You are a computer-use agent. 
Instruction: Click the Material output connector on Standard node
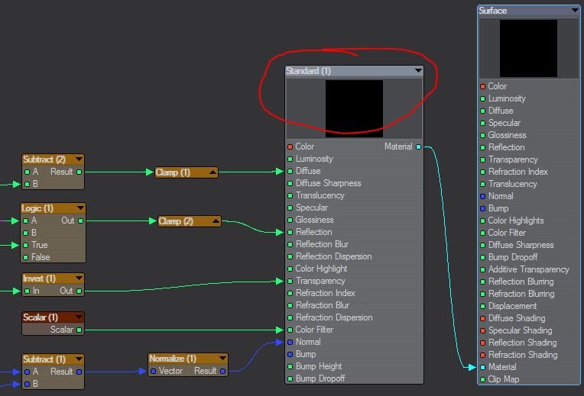point(418,146)
